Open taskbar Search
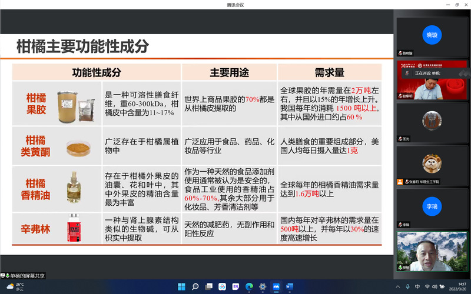This screenshot has width=471, height=294. pyautogui.click(x=195, y=286)
